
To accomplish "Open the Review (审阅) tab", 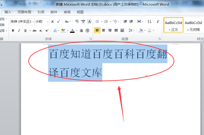I will pos(67,12).
